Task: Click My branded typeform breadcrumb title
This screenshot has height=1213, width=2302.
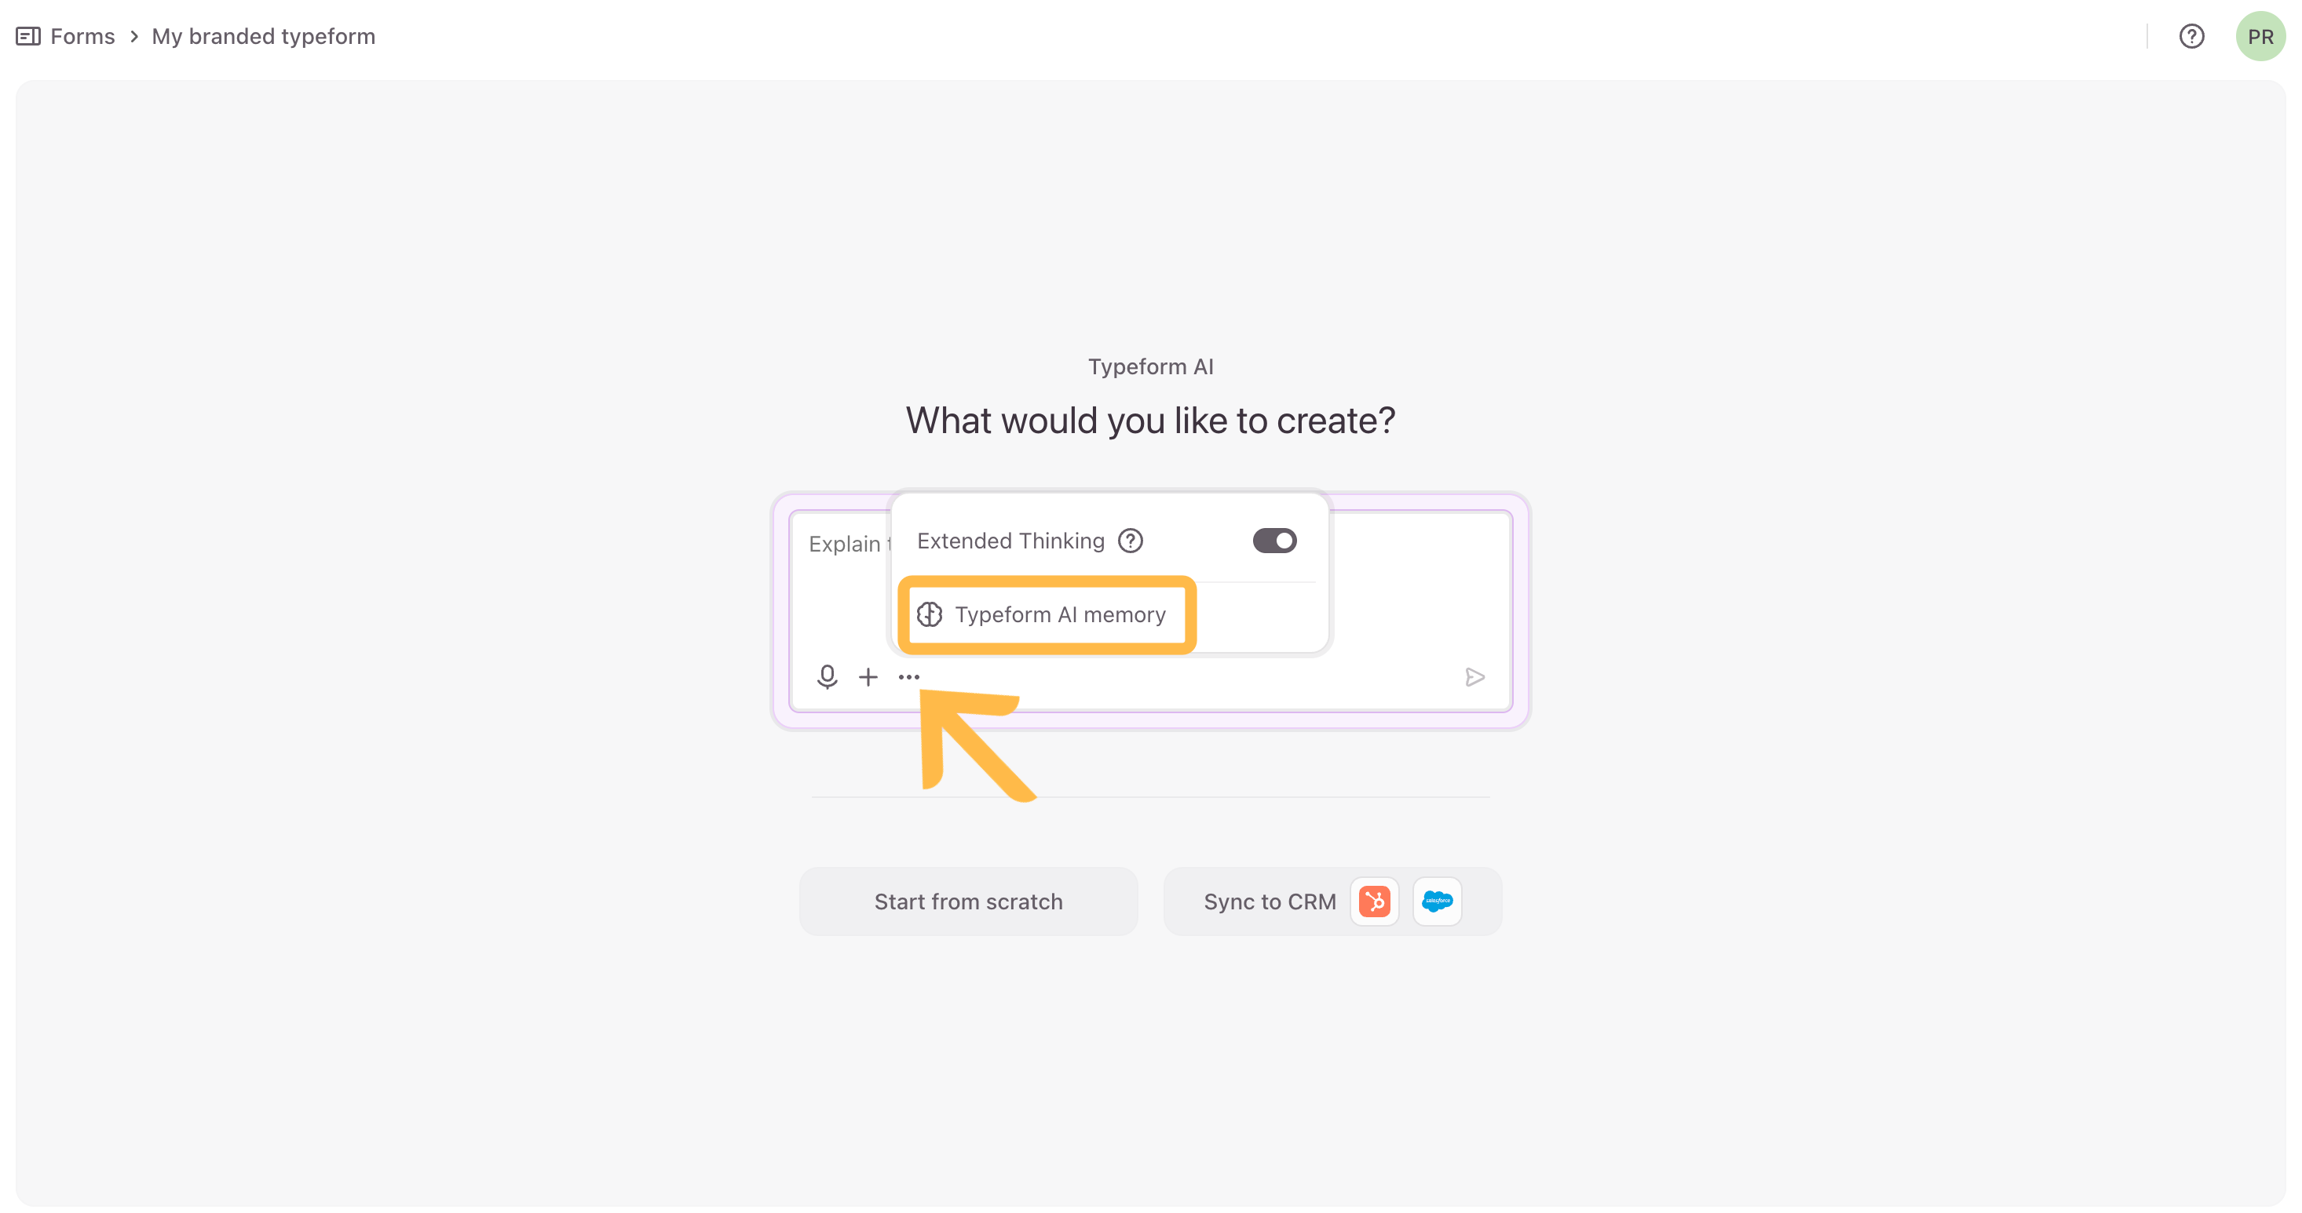Action: pyautogui.click(x=263, y=37)
